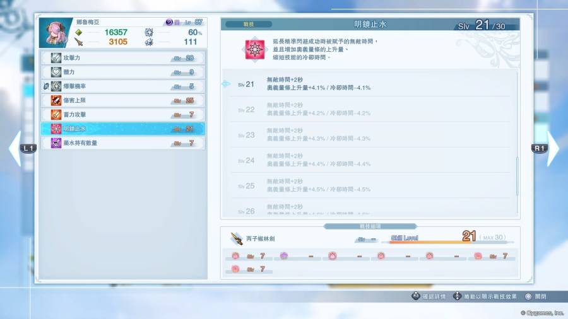Click the 關閉 close label
Screen dimensions: 568x319
540,296
